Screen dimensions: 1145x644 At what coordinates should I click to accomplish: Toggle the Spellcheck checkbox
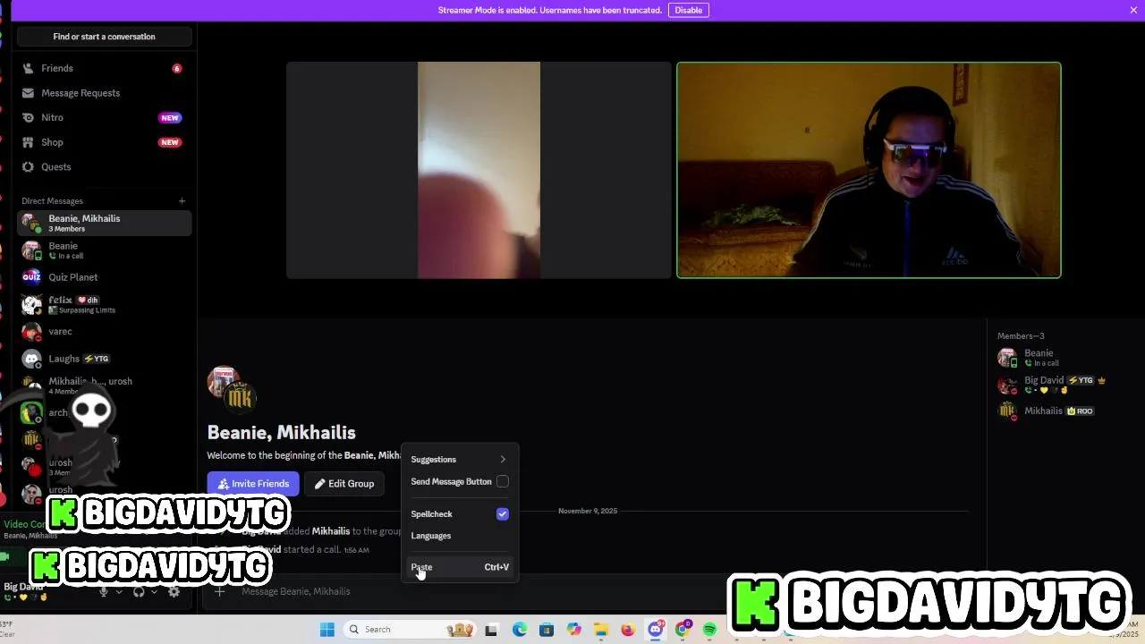[503, 514]
